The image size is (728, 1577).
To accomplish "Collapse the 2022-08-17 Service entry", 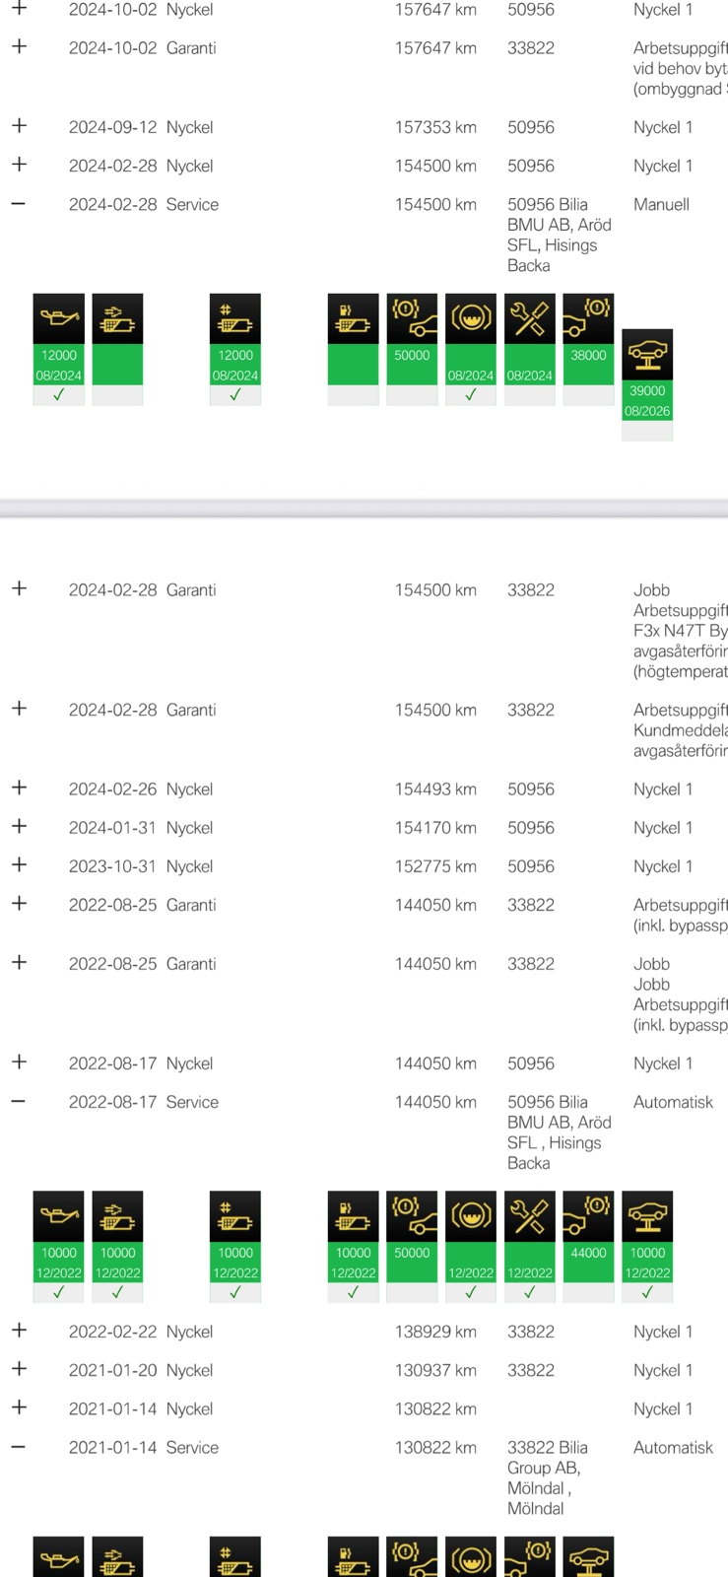I will (x=19, y=1101).
